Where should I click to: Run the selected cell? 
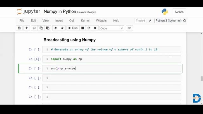pyautogui.click(x=73, y=28)
